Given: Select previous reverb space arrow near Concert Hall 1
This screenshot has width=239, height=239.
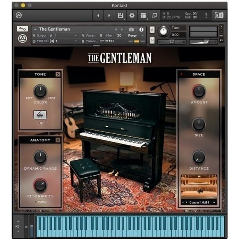Looking at the screenshot, I should click(x=183, y=203).
